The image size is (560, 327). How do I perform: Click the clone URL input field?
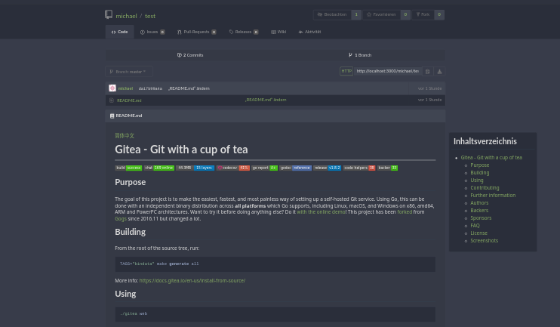tap(387, 71)
